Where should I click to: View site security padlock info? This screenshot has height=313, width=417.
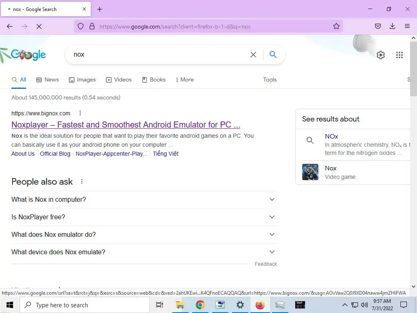(x=92, y=26)
